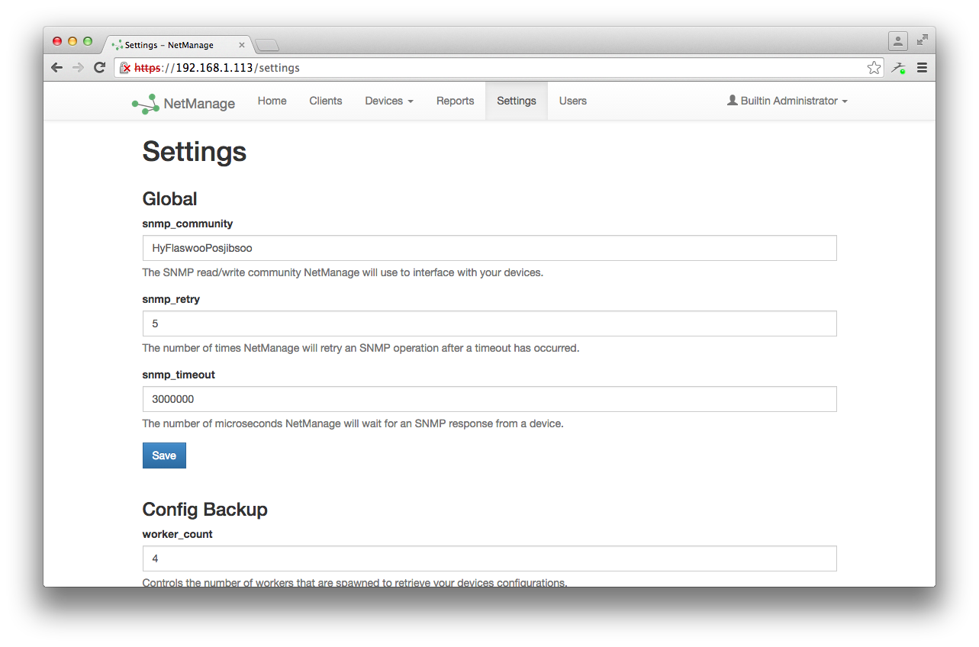Screen dimensions: 979x647
Task: Open a new browser tab
Action: pyautogui.click(x=267, y=45)
